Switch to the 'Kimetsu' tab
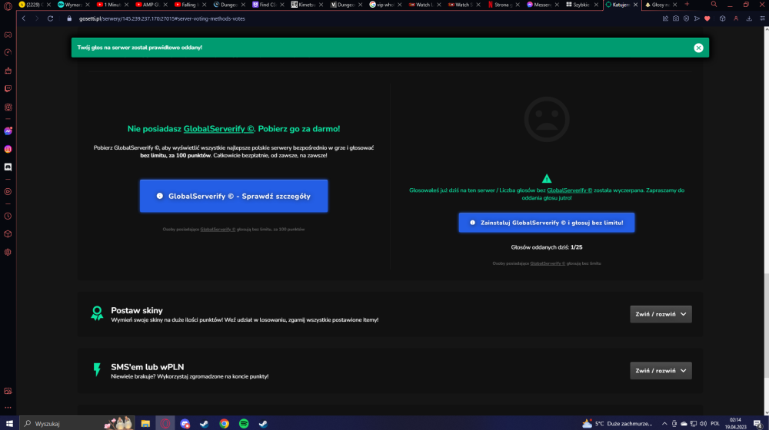Image resolution: width=769 pixels, height=430 pixels. (x=308, y=5)
